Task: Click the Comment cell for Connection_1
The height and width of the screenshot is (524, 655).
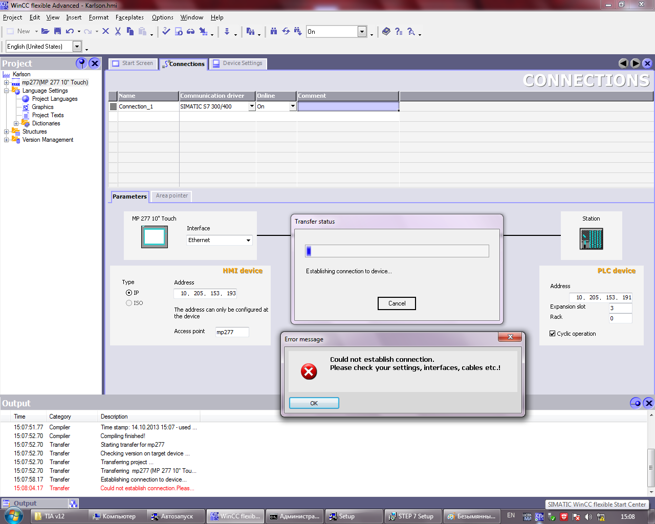Action: 348,106
